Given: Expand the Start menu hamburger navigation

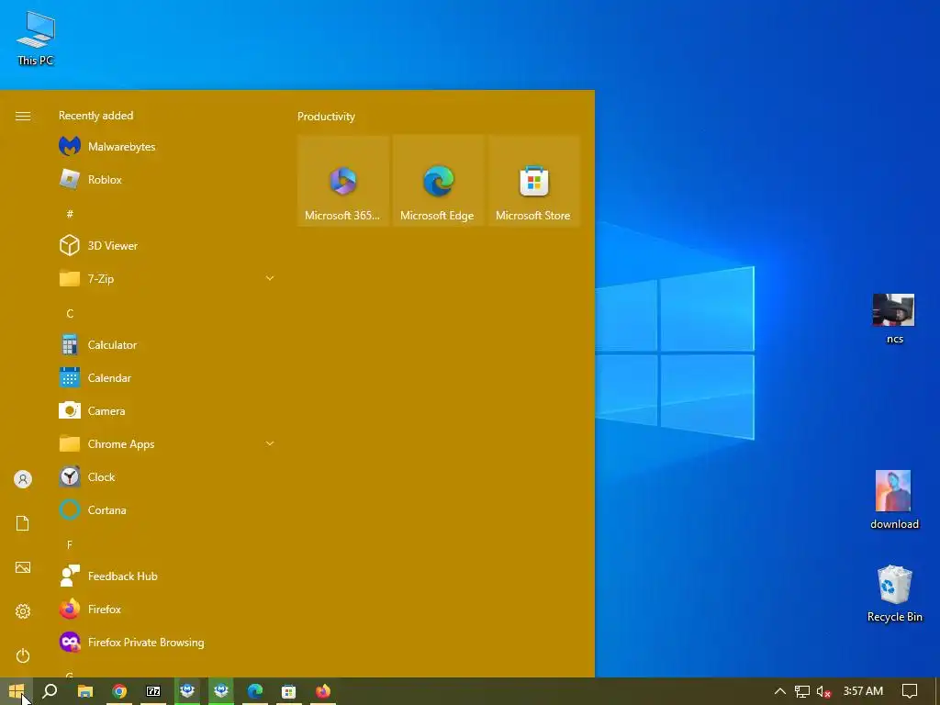Looking at the screenshot, I should (23, 116).
